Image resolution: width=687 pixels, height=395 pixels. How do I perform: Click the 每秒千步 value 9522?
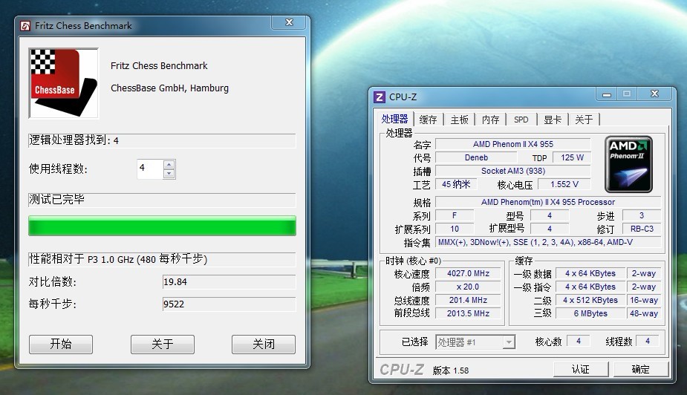pos(229,304)
